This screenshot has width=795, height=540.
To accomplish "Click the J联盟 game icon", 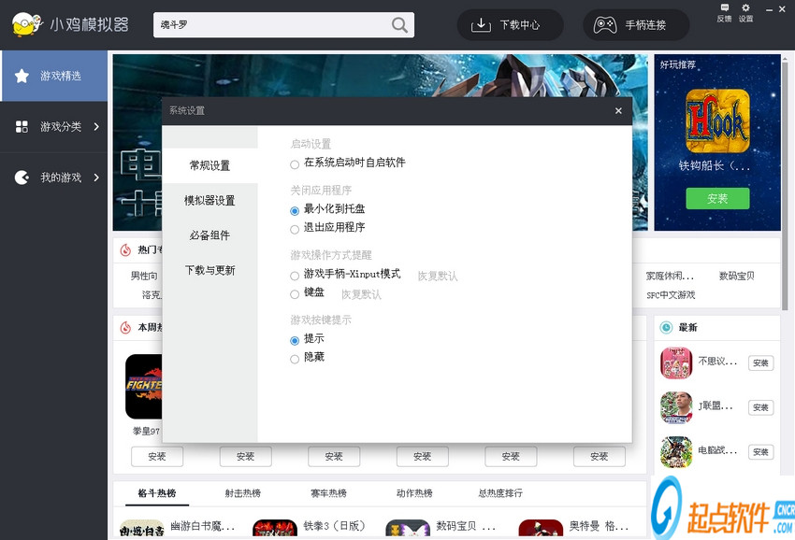I will point(676,407).
